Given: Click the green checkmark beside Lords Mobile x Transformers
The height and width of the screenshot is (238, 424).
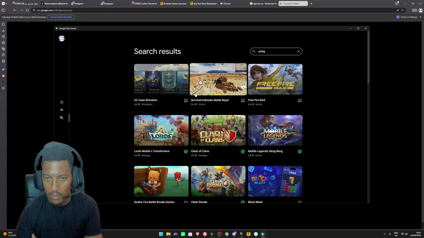Looking at the screenshot, I should [x=185, y=151].
